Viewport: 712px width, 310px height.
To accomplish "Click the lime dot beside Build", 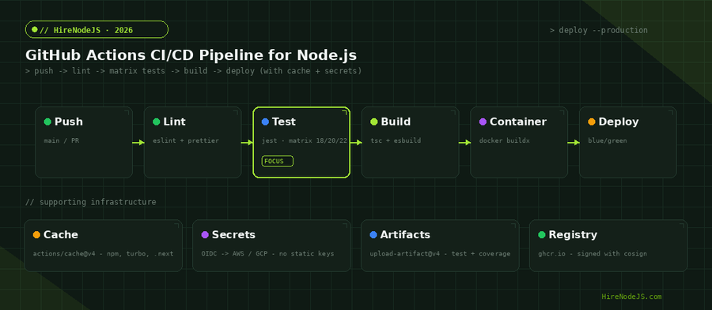I will coord(373,121).
